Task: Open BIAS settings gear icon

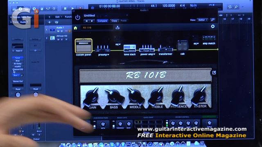Action: [x=213, y=26]
